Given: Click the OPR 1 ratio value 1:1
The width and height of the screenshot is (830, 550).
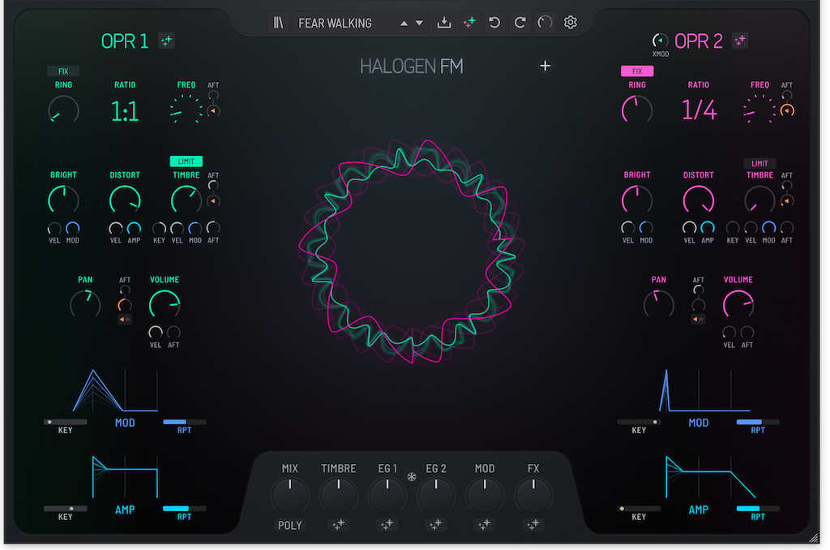Looking at the screenshot, I should (125, 111).
